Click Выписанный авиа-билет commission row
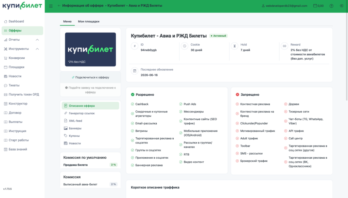348x198 pixels. point(90,184)
